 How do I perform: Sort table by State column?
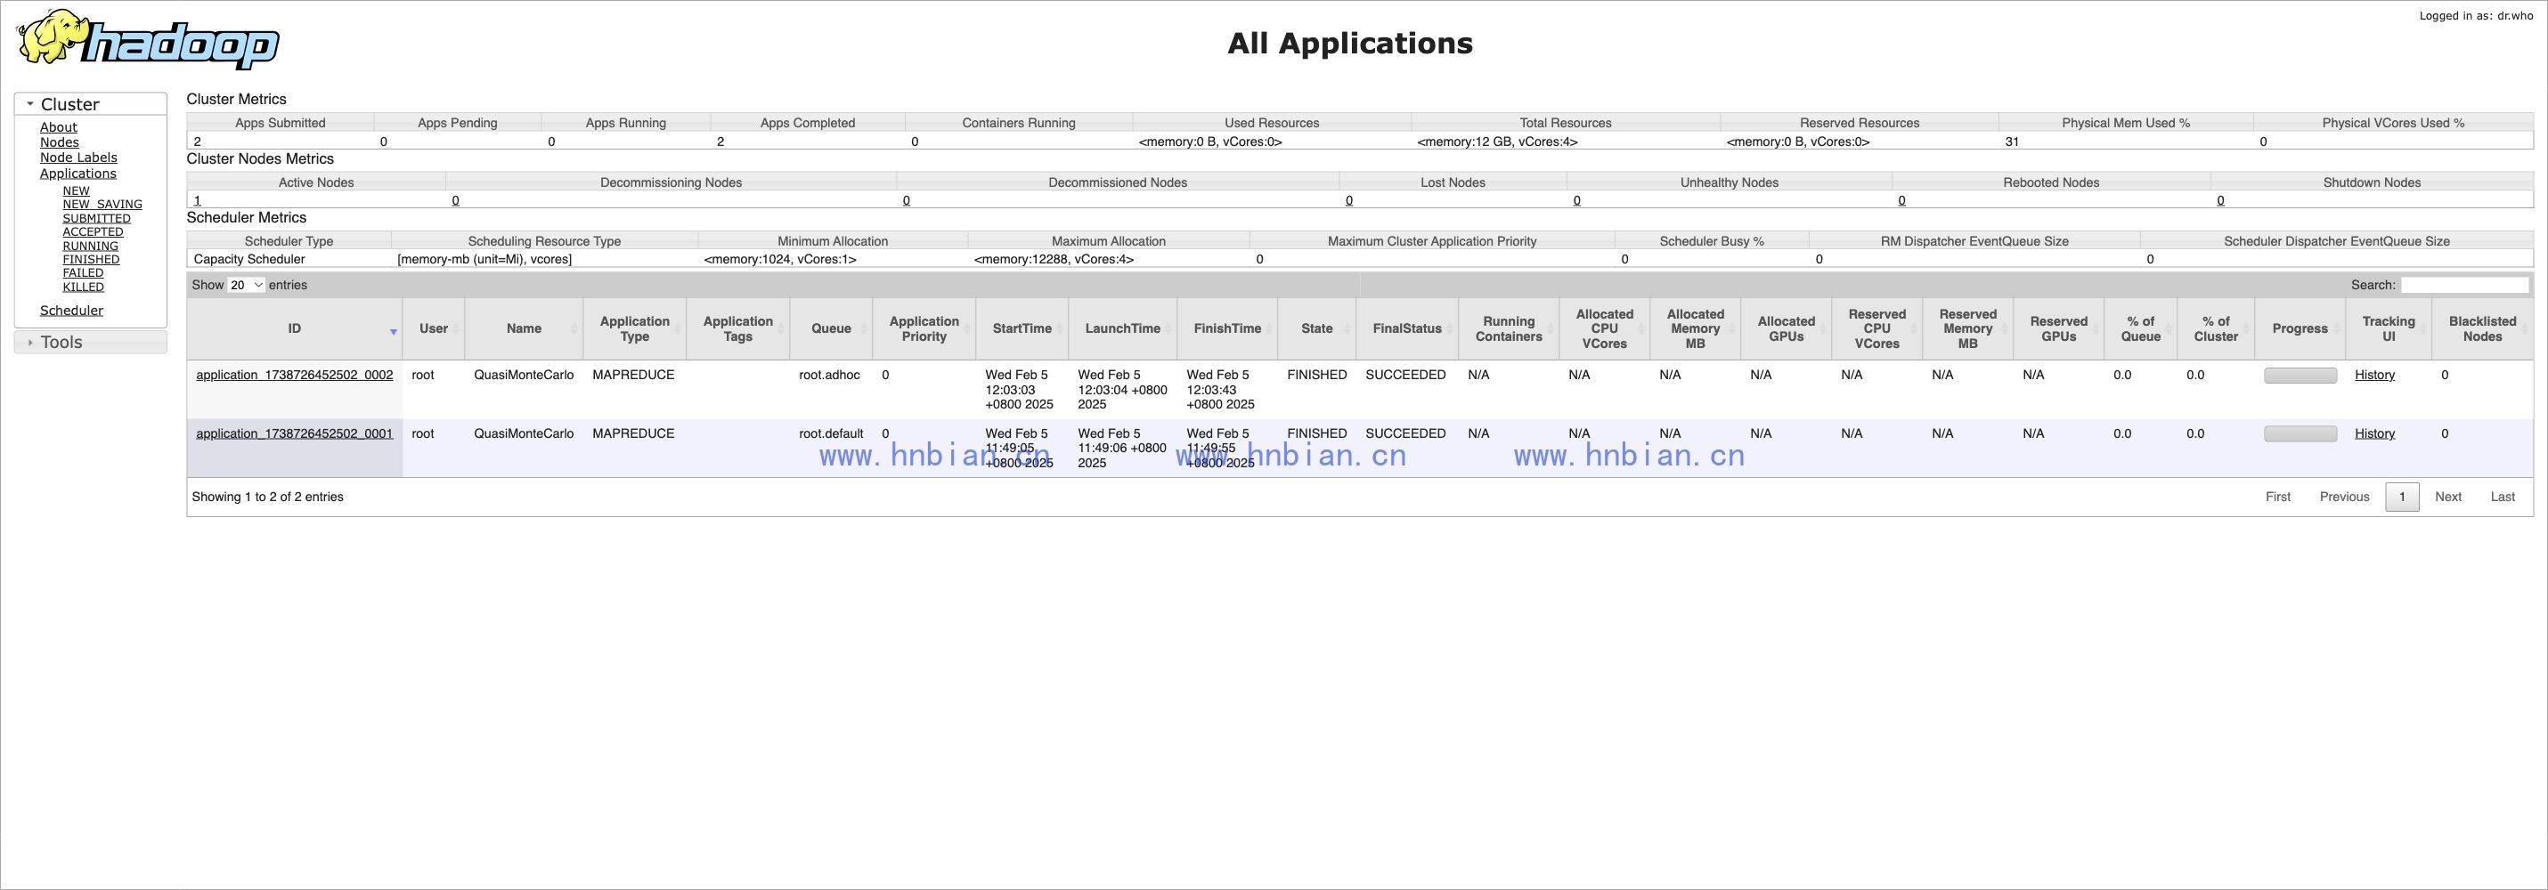1316,328
